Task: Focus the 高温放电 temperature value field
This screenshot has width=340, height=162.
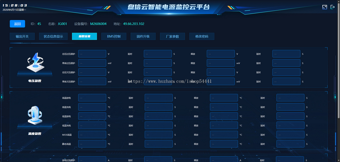Action: coord(92,98)
